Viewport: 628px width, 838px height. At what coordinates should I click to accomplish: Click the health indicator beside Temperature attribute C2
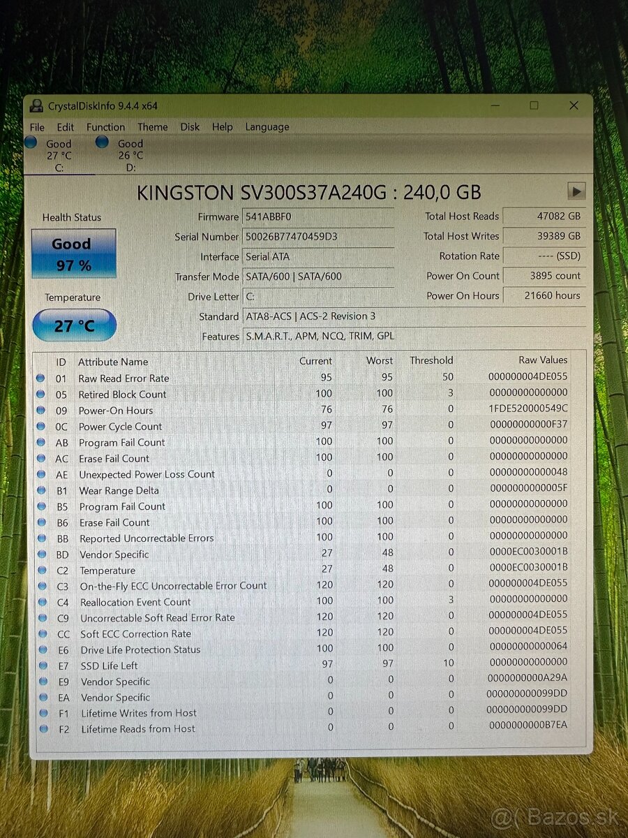pos(42,570)
